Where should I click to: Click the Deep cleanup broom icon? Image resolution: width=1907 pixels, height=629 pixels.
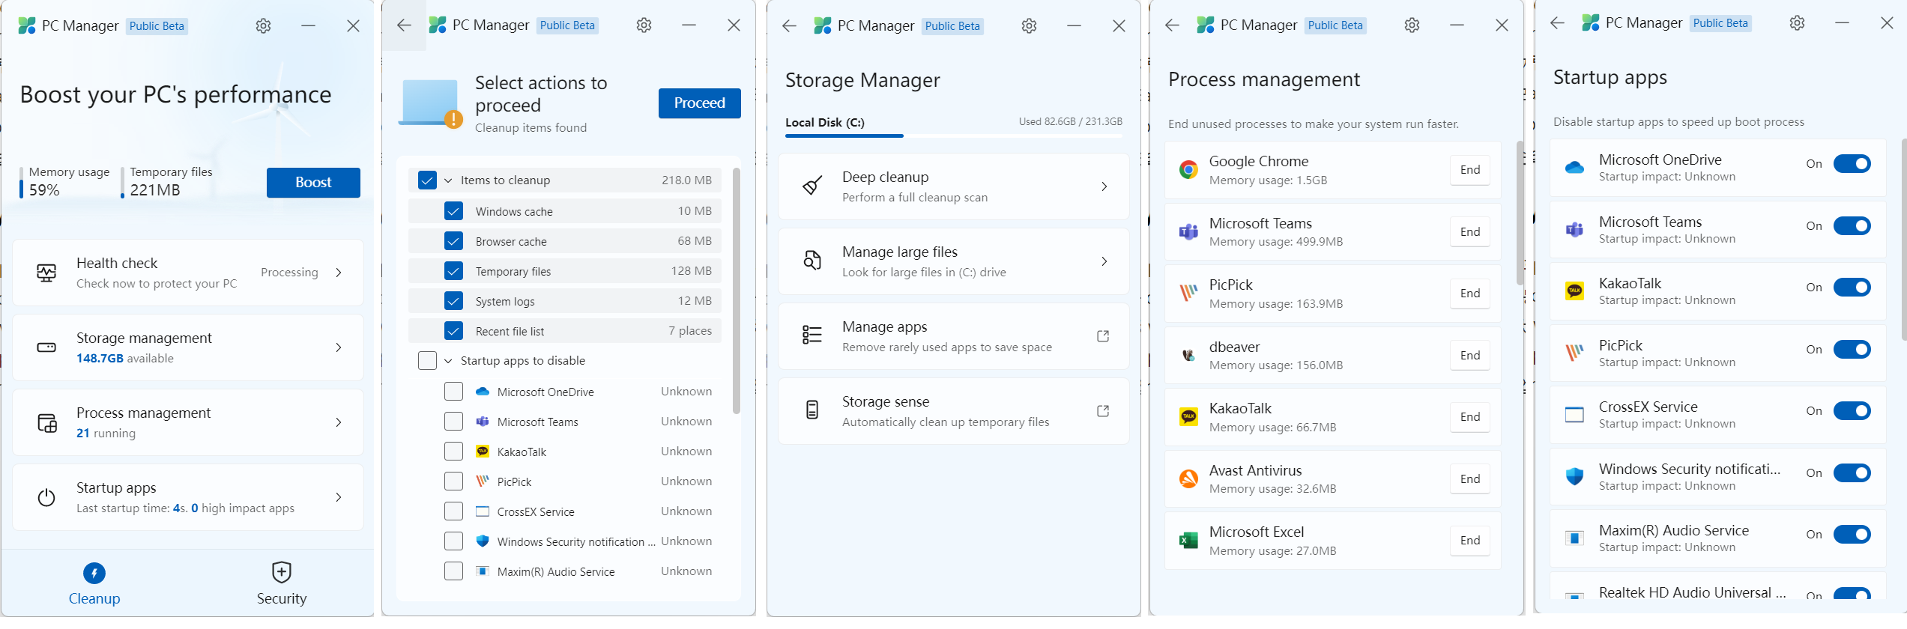[812, 186]
